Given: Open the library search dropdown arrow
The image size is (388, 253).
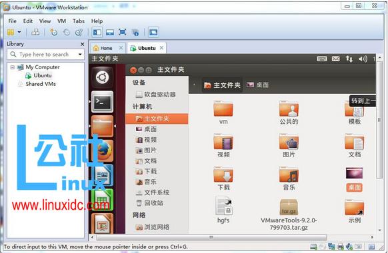Looking at the screenshot, I should (80, 55).
